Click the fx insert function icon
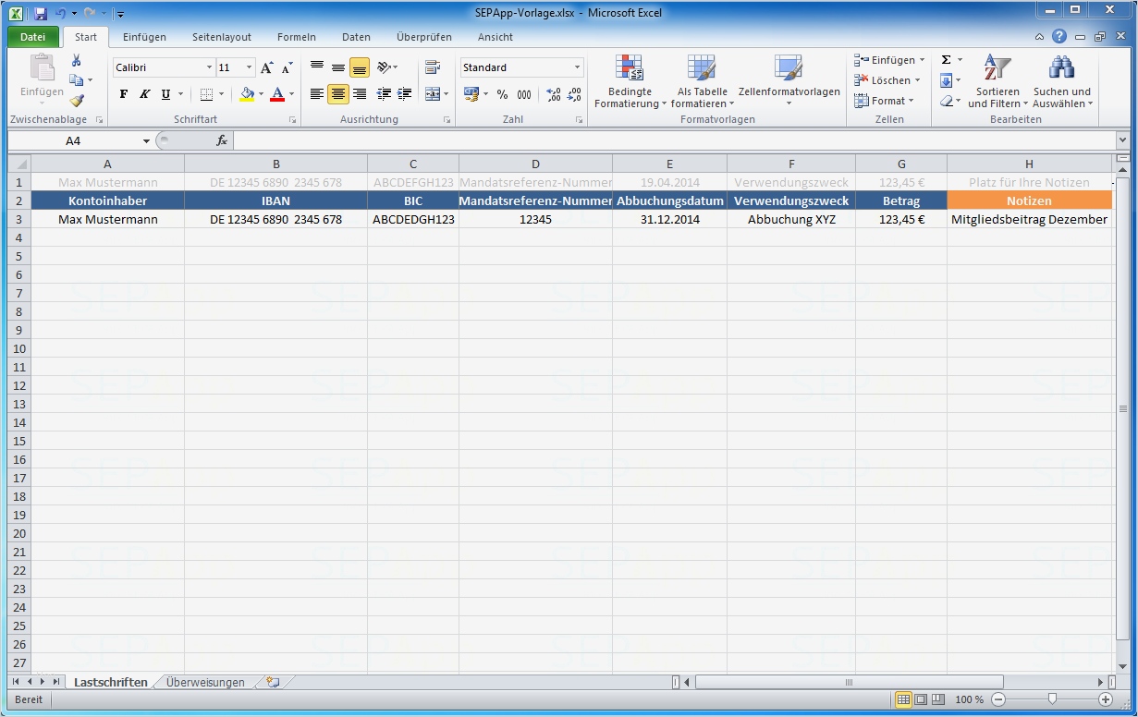This screenshot has height=717, width=1138. pos(222,140)
